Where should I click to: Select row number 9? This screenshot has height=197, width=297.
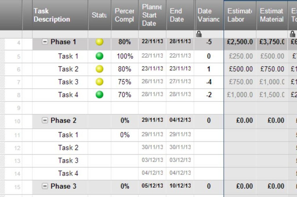click(x=19, y=108)
